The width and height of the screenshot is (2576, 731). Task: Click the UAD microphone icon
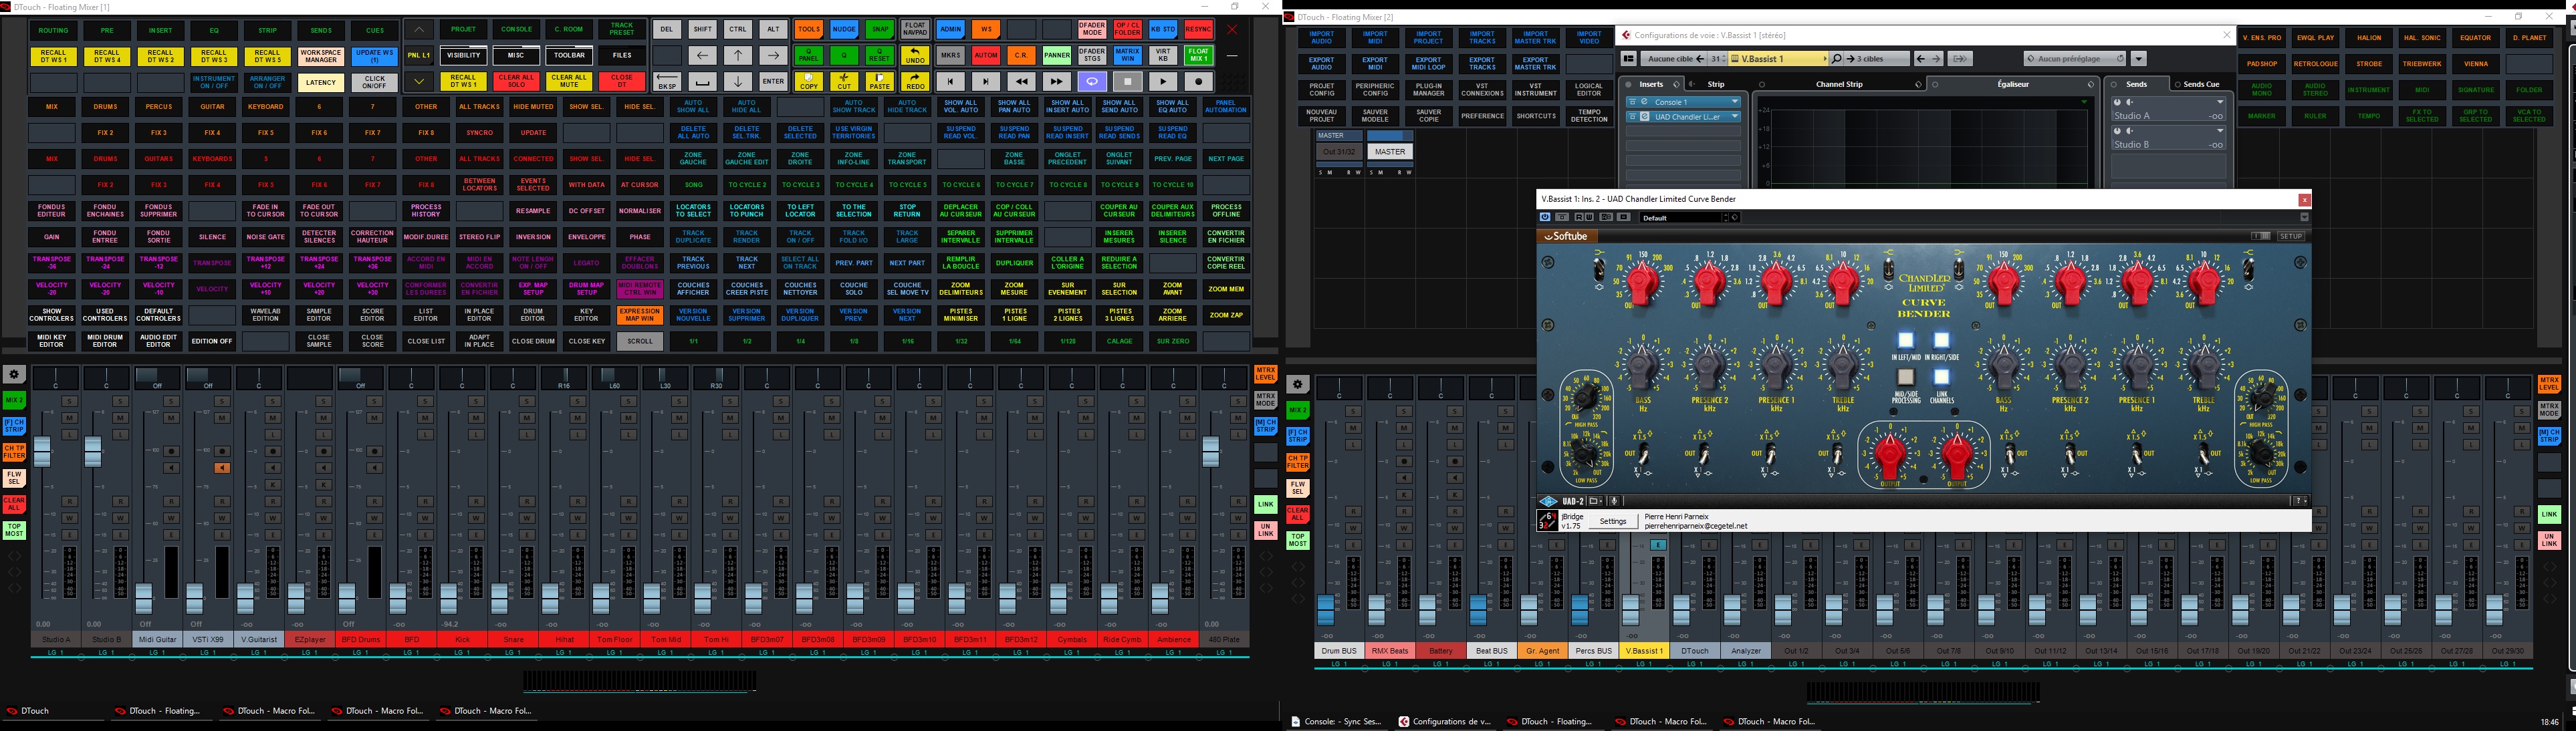coord(1613,501)
